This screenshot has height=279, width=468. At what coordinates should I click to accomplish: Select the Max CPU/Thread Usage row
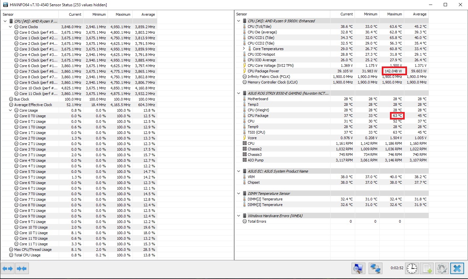[79, 250]
